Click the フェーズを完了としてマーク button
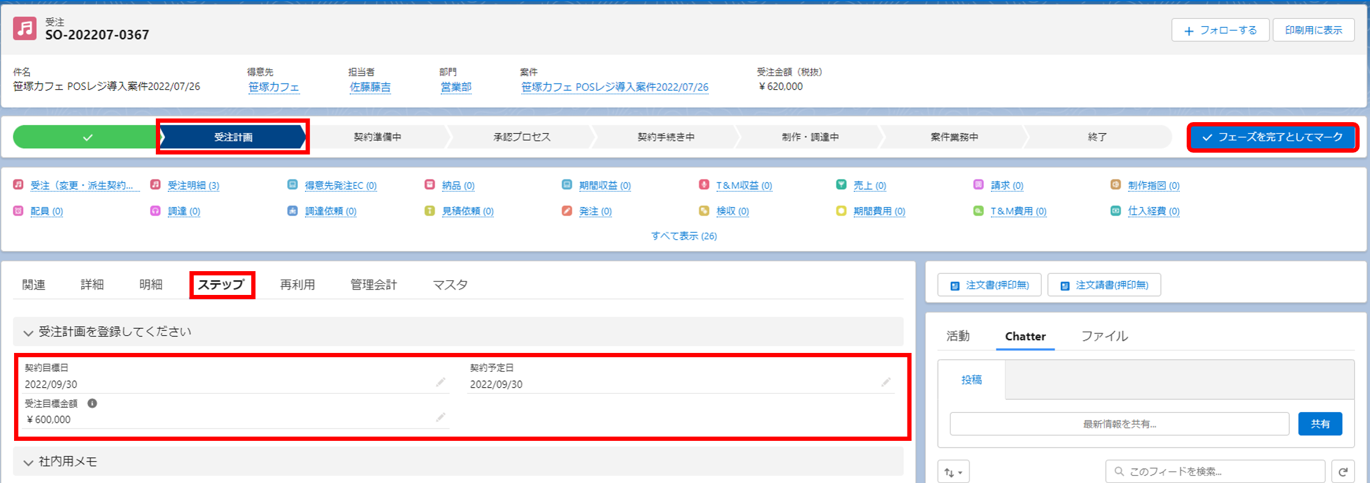Viewport: 1370px width, 483px height. [x=1273, y=137]
